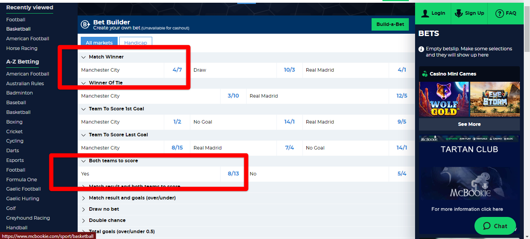This screenshot has width=530, height=239.
Task: Click See More casino games
Action: (x=469, y=124)
